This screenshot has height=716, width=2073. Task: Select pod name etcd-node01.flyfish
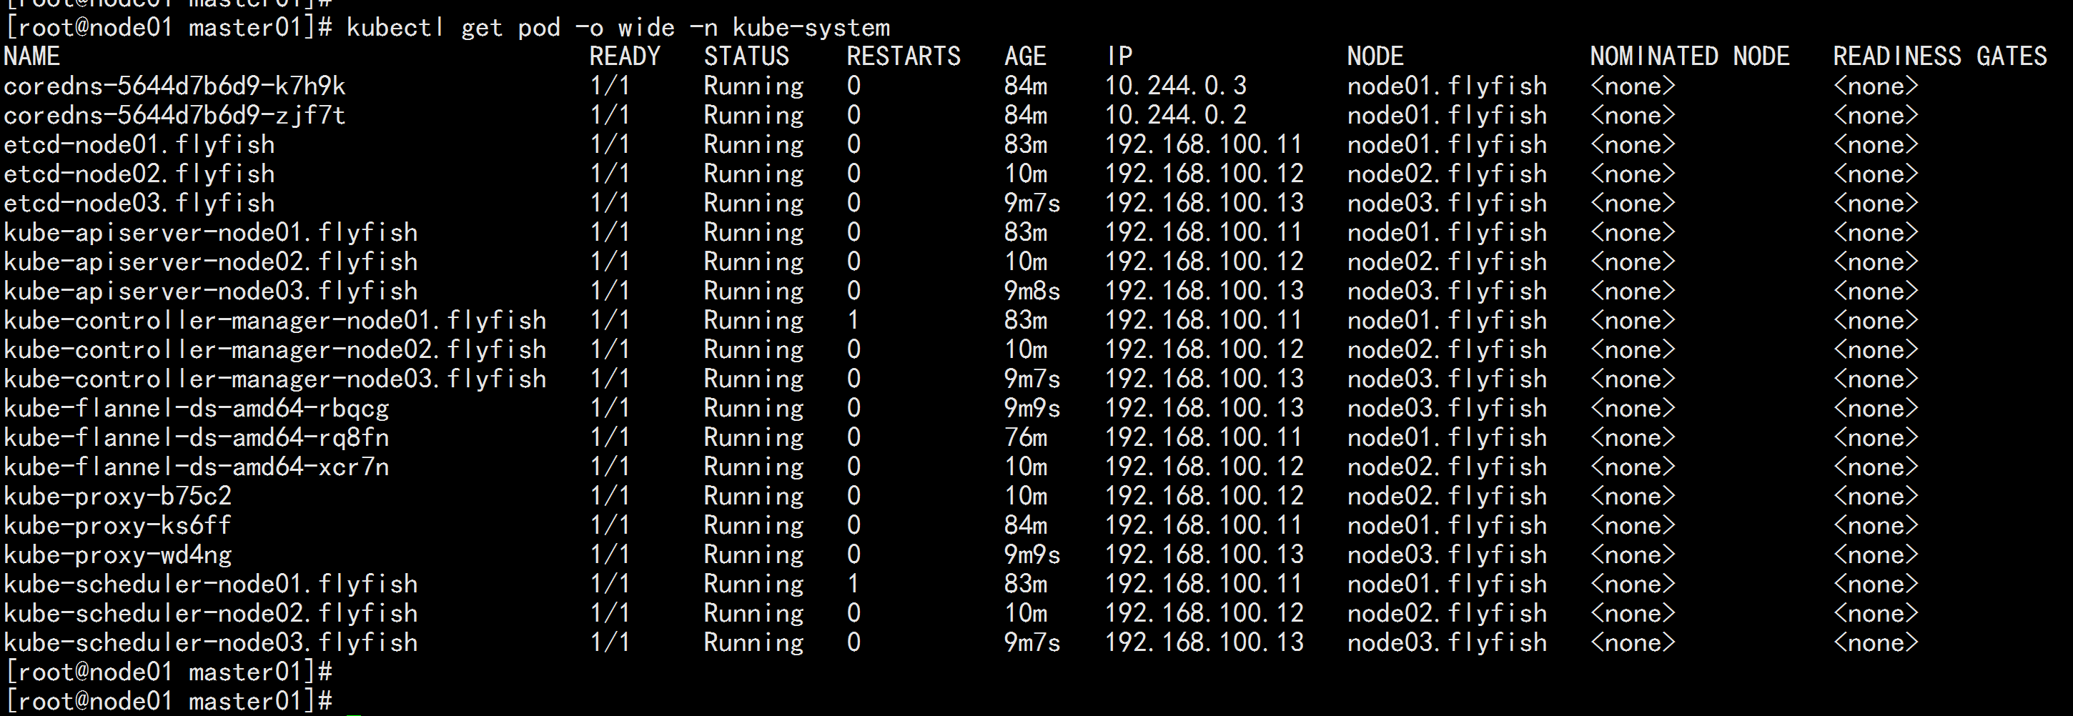pyautogui.click(x=139, y=145)
